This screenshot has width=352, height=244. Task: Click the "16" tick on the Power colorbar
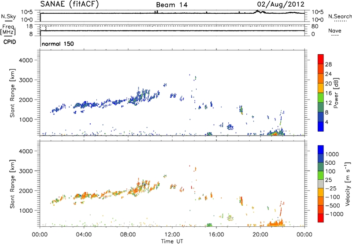328,93
